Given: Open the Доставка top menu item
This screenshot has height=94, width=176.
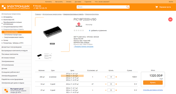Looking at the screenshot, I should click(x=78, y=2).
